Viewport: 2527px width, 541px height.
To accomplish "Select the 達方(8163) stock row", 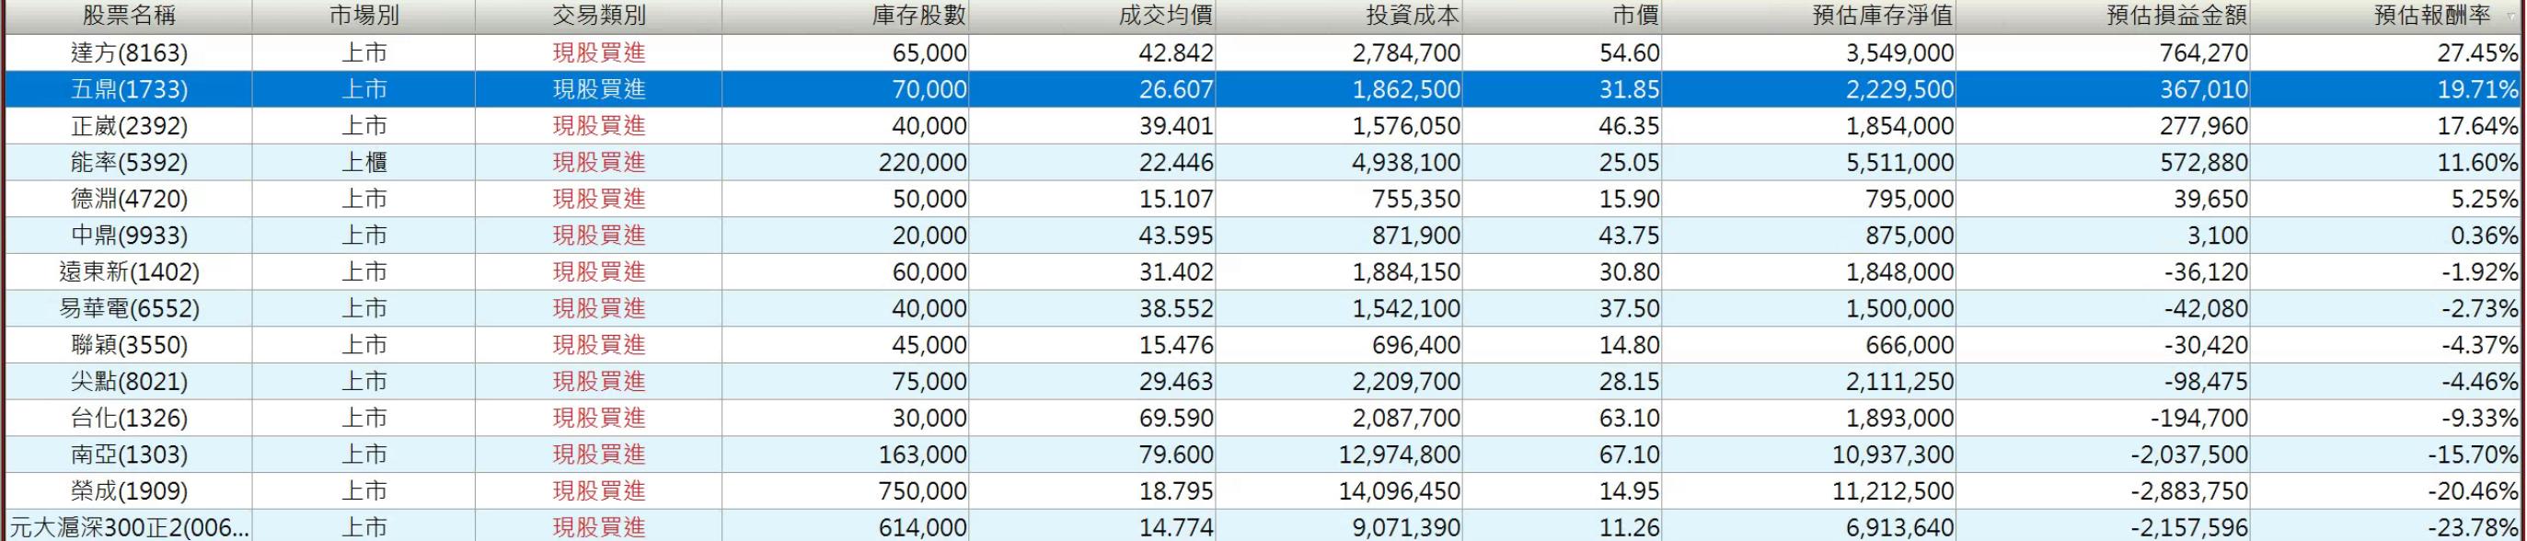I will 1263,53.
